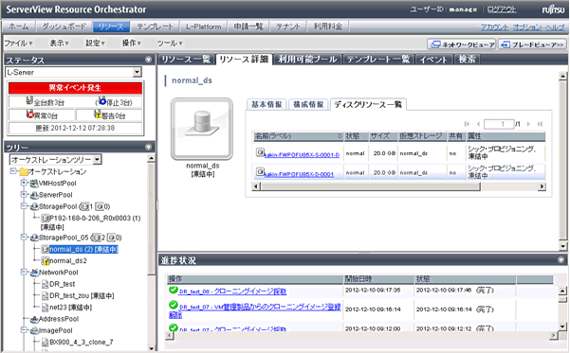The height and width of the screenshot is (353, 570).
Task: Select DR_test network resource
Action: pyautogui.click(x=63, y=284)
